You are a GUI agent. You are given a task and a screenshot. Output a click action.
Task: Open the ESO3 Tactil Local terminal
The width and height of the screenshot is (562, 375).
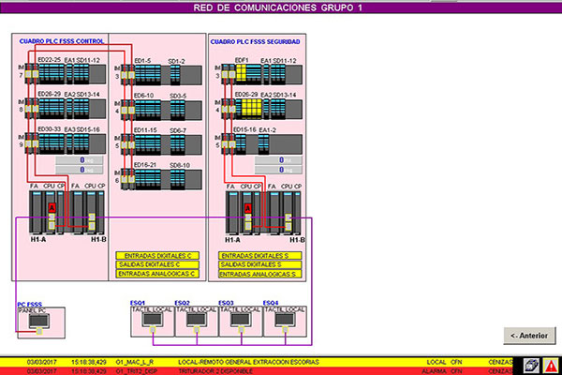[x=238, y=321]
